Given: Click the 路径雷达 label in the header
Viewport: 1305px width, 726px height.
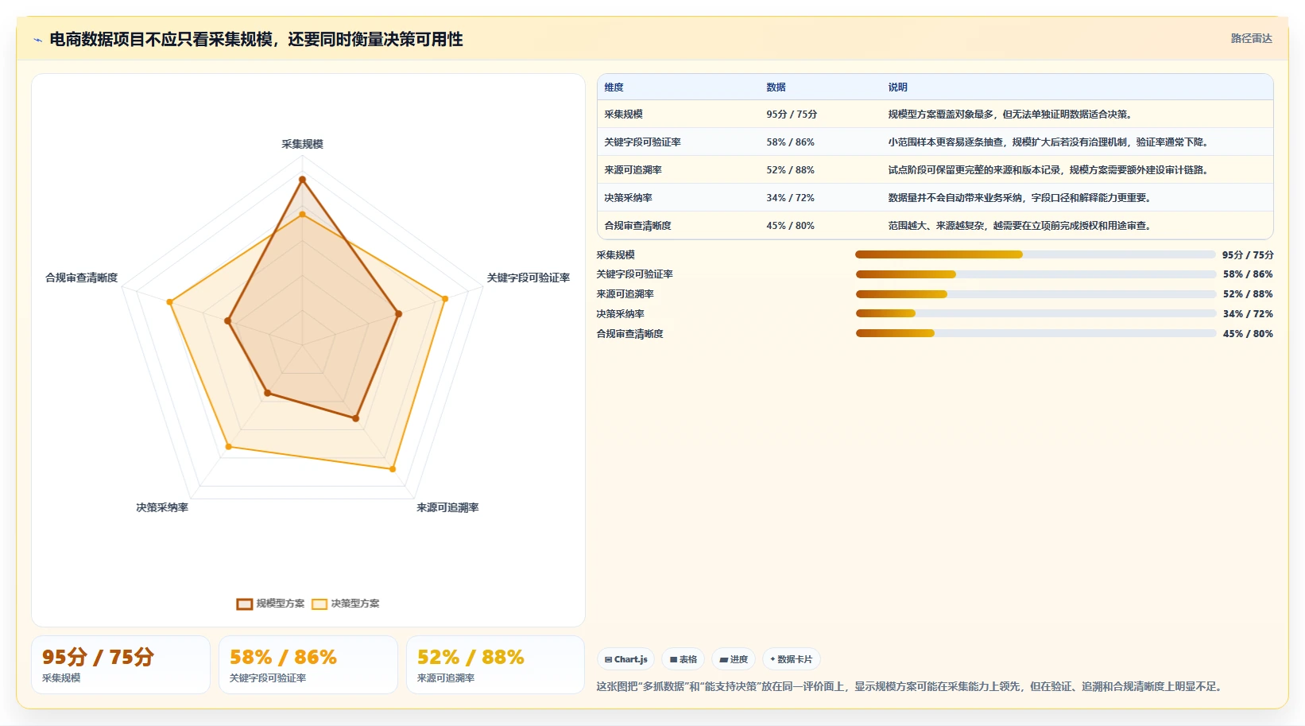Looking at the screenshot, I should point(1251,38).
